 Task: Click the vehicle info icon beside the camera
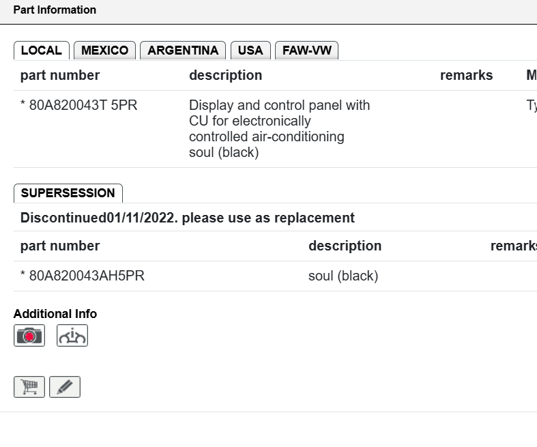coord(72,336)
